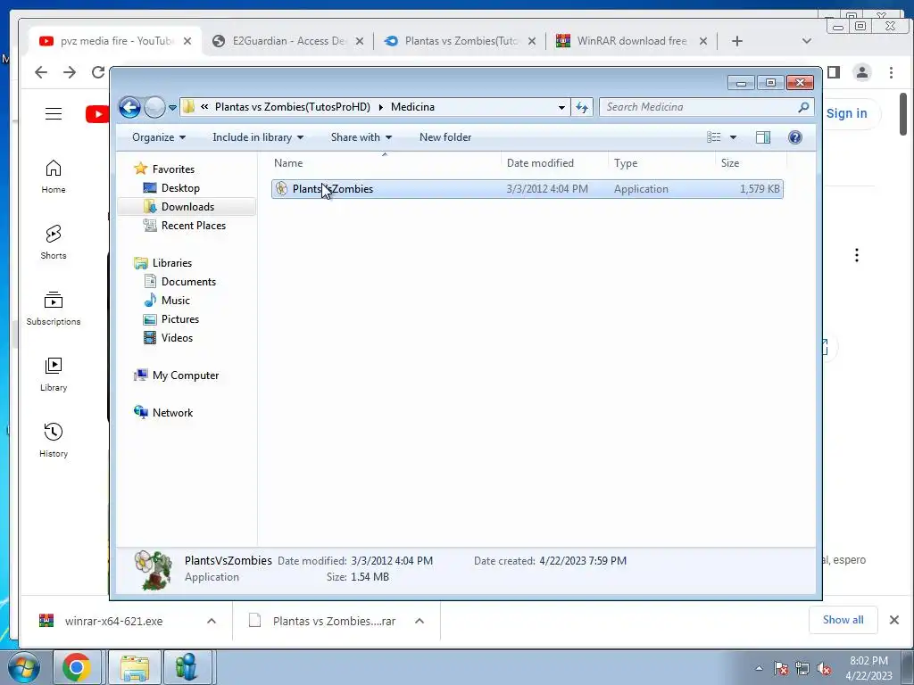Click the Favorites star group
The width and height of the screenshot is (914, 685).
(x=165, y=169)
